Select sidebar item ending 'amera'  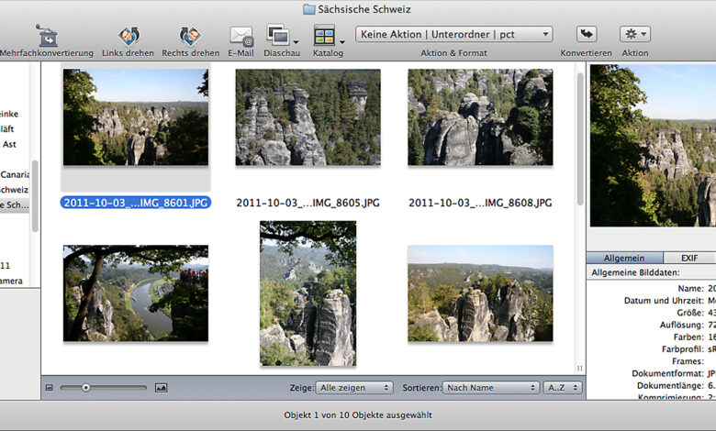point(11,281)
